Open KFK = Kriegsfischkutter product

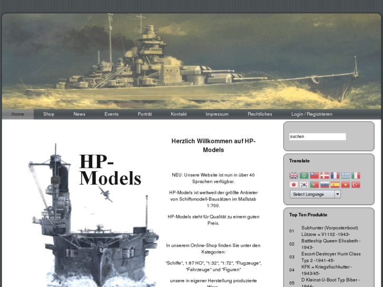click(327, 270)
